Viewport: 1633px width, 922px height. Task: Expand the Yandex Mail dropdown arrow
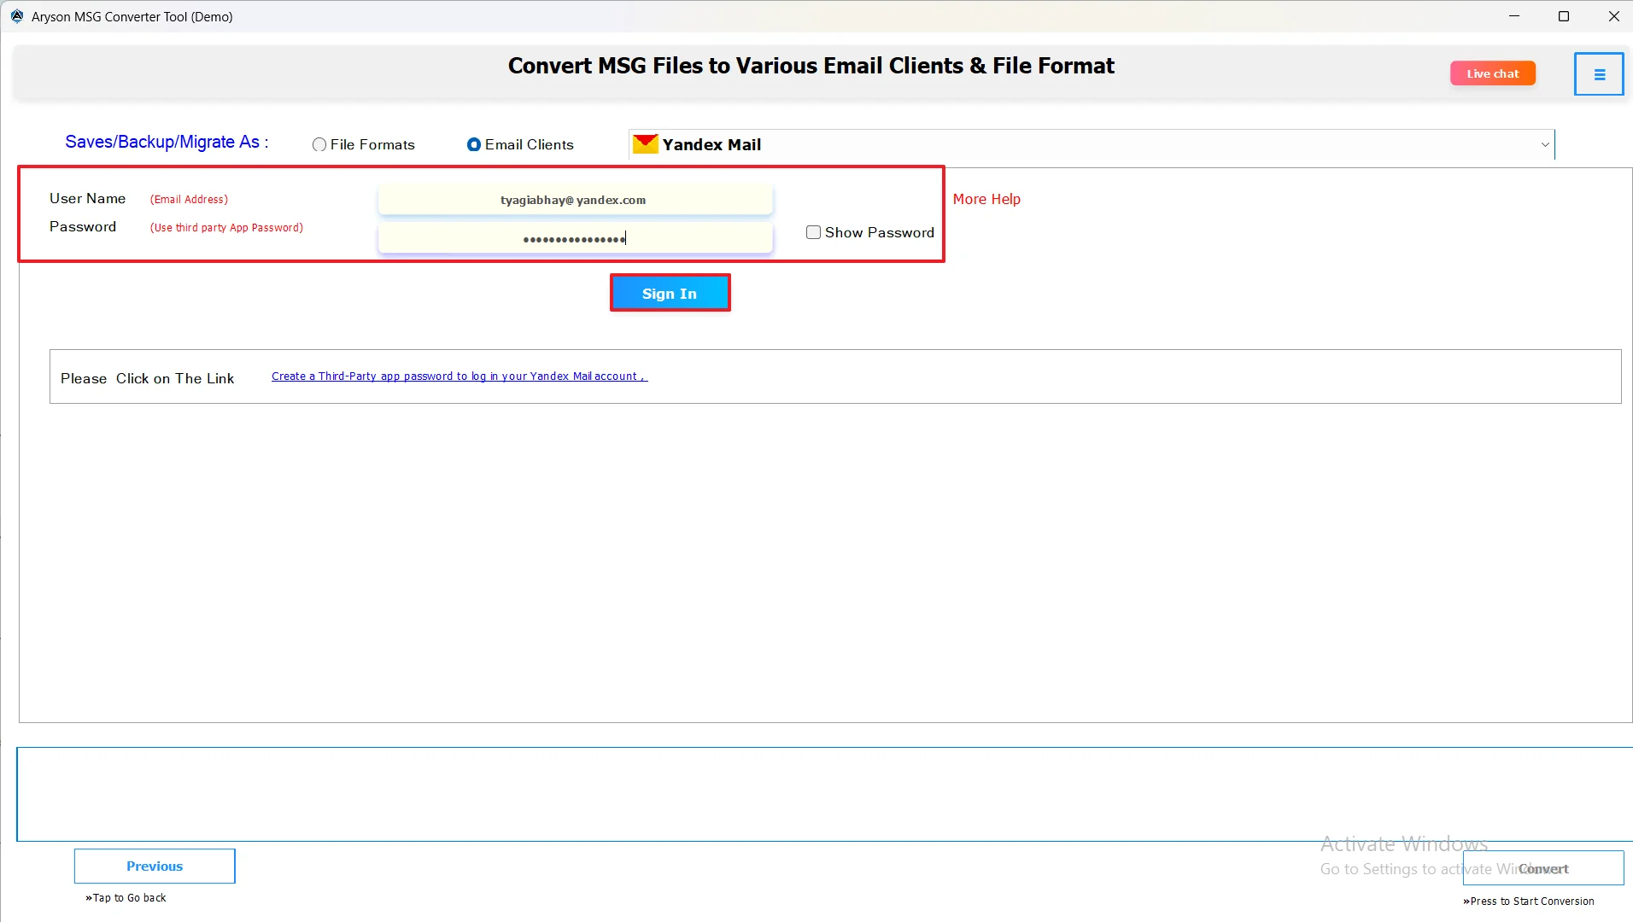click(x=1544, y=145)
